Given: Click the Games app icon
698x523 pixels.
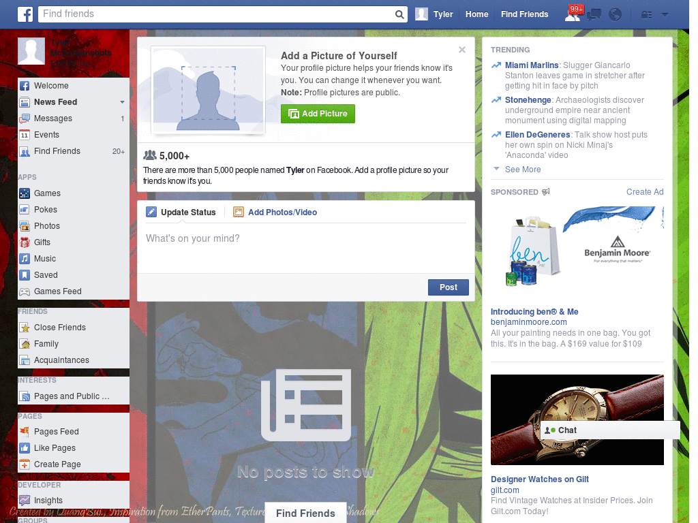Looking at the screenshot, I should click(x=25, y=193).
